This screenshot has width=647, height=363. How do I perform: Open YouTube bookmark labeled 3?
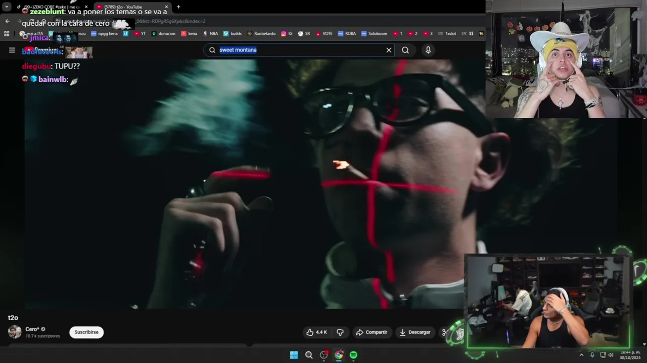coord(427,34)
